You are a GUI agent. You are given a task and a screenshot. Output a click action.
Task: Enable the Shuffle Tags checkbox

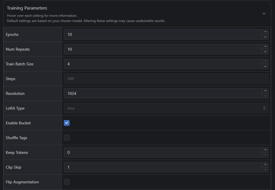coord(67,138)
